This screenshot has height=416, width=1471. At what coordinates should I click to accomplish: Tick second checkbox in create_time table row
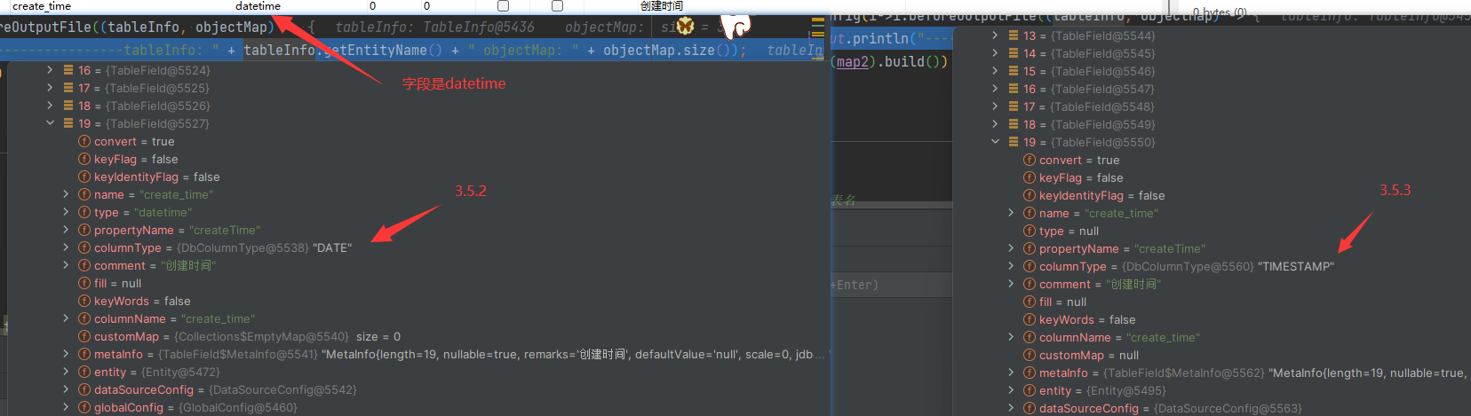pyautogui.click(x=557, y=5)
